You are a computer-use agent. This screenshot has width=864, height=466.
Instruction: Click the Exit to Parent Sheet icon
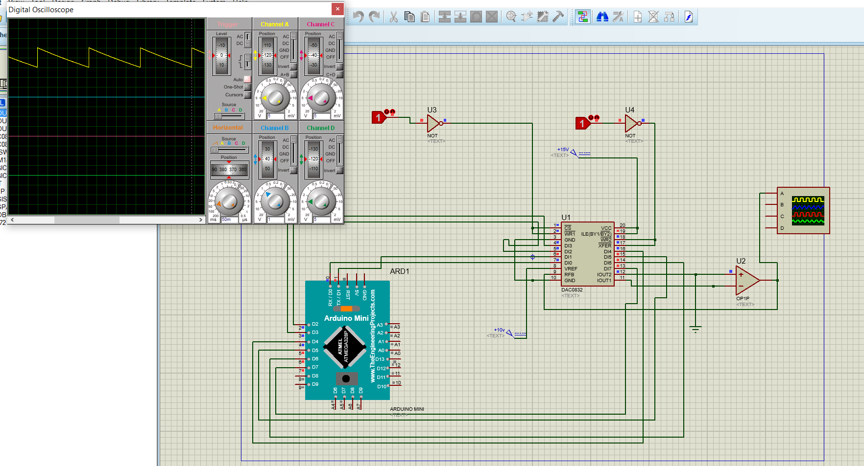pyautogui.click(x=669, y=17)
